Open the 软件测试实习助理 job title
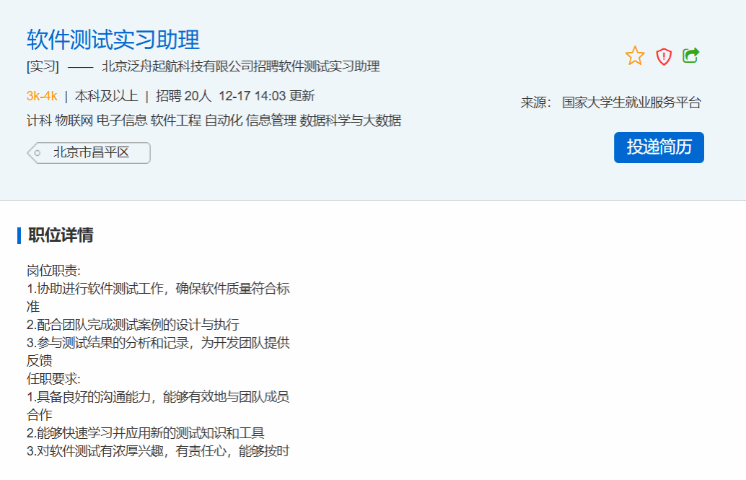Screen dimensions: 746x480 point(113,39)
